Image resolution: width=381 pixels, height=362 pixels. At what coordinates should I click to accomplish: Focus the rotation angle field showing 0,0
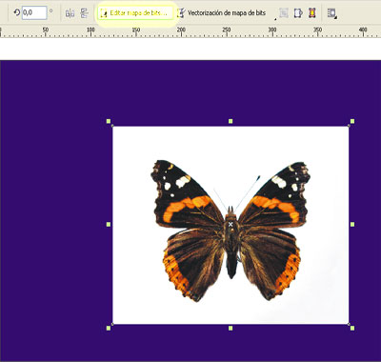[x=34, y=13]
